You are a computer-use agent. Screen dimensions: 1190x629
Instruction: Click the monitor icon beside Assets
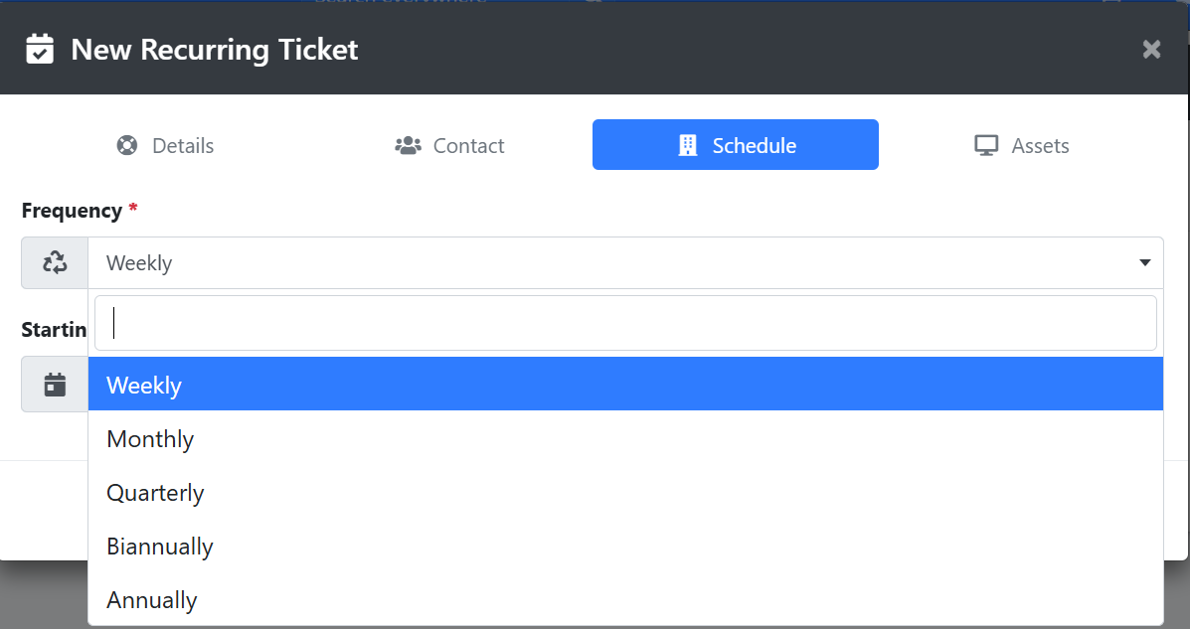[x=985, y=146]
